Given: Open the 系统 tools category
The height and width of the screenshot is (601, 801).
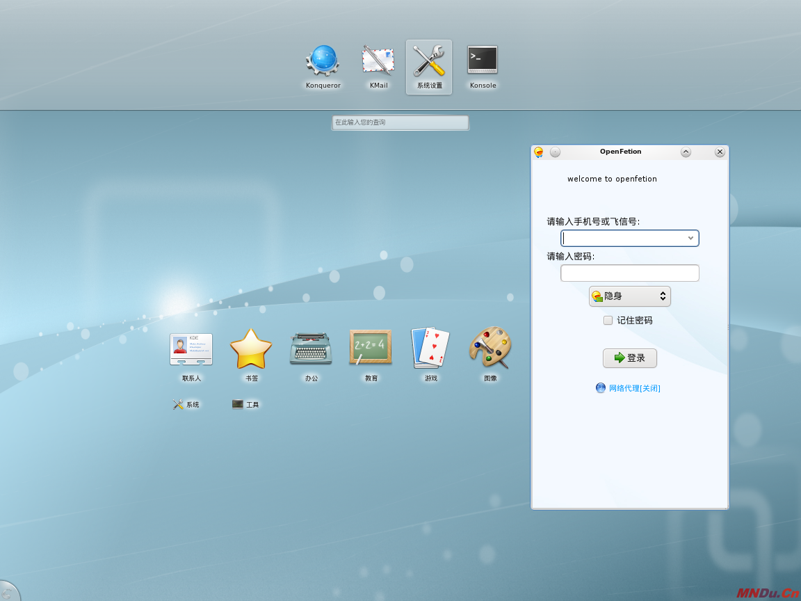Looking at the screenshot, I should (186, 404).
